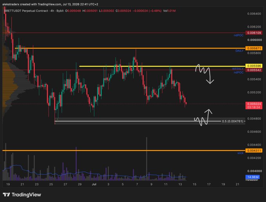Click the ndPOC label below WEEKLY
266x202 pixels.
239,73
